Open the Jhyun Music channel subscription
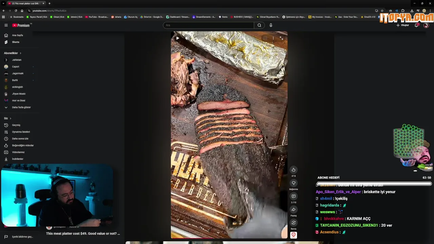The width and height of the screenshot is (434, 244). click(x=19, y=94)
